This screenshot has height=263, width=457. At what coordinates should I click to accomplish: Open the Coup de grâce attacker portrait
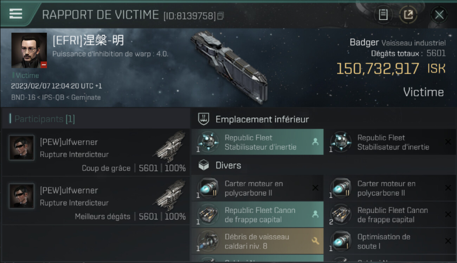(22, 148)
